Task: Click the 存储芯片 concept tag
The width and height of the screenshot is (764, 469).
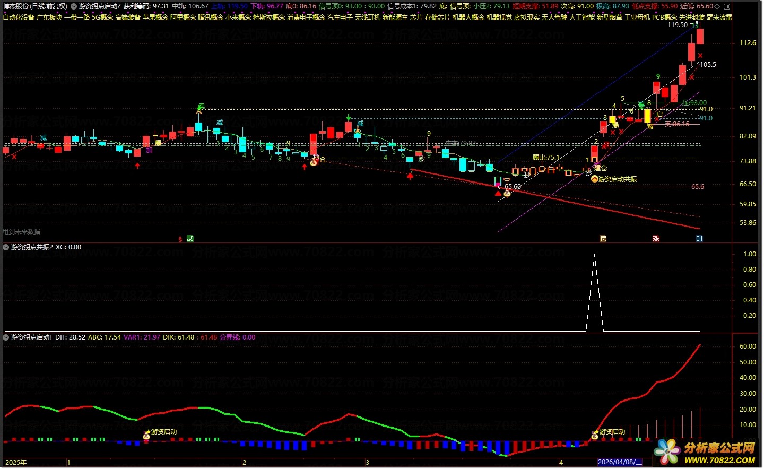Action: (x=438, y=18)
